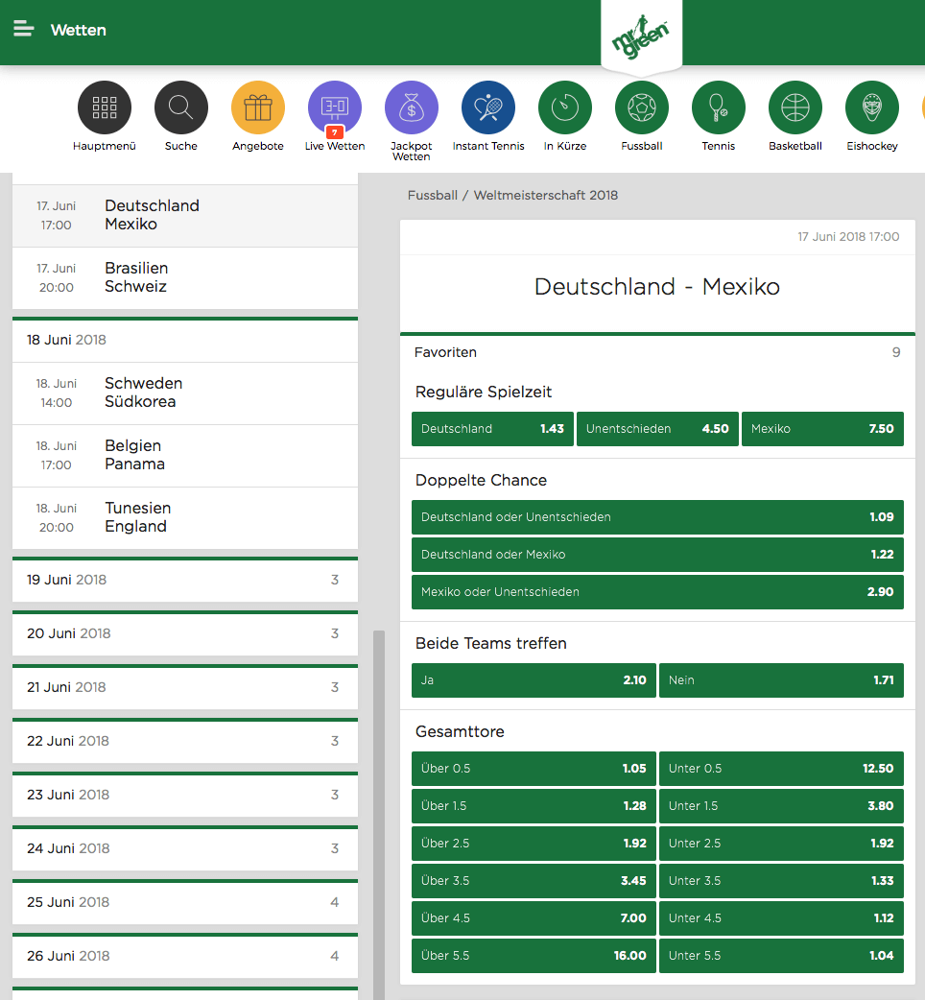Viewport: 925px width, 1000px height.
Task: Open the hamburger menu next to Wetten
Action: pyautogui.click(x=24, y=30)
